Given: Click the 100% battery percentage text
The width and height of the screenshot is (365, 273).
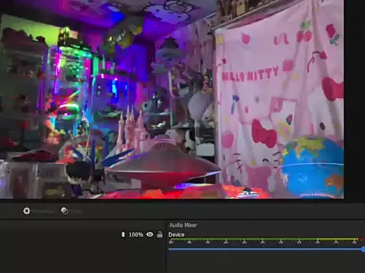Looking at the screenshot, I should click(x=136, y=234).
